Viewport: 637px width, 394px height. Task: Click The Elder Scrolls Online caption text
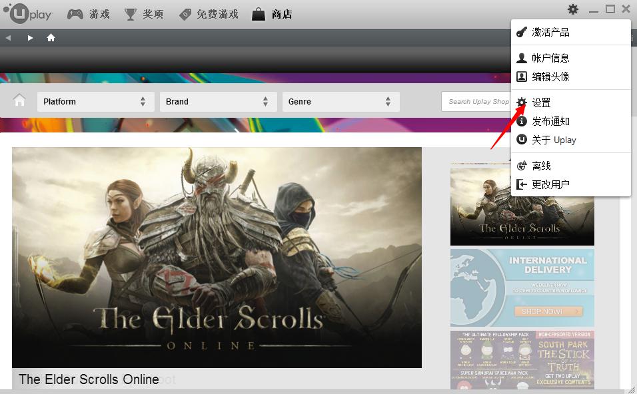coord(89,379)
